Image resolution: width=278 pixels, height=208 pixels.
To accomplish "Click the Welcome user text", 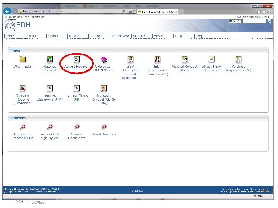I will click(253, 17).
